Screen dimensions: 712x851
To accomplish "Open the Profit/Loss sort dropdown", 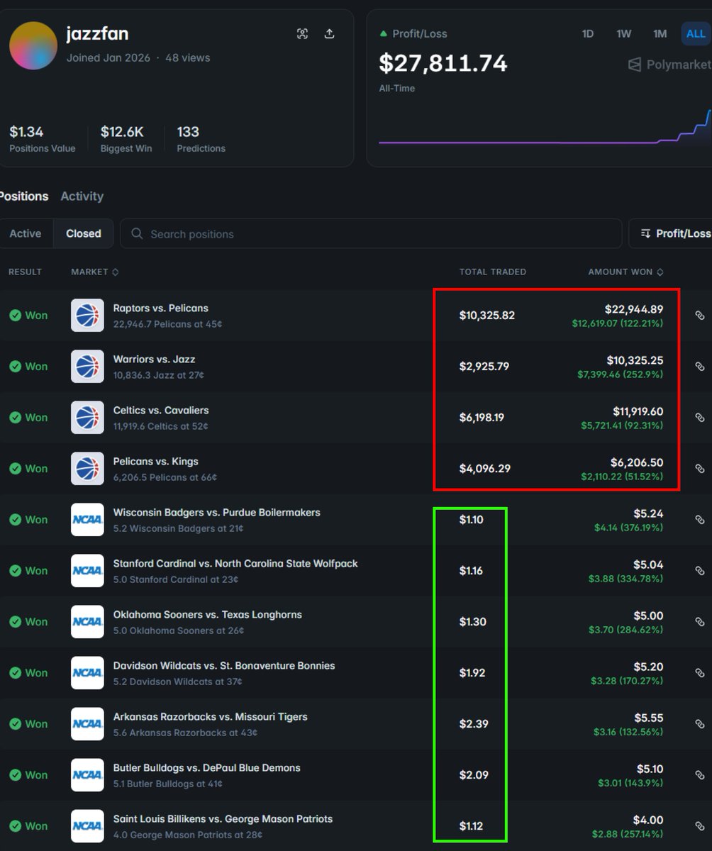I will coord(670,233).
